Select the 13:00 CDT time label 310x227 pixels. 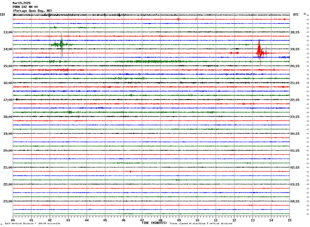point(8,32)
